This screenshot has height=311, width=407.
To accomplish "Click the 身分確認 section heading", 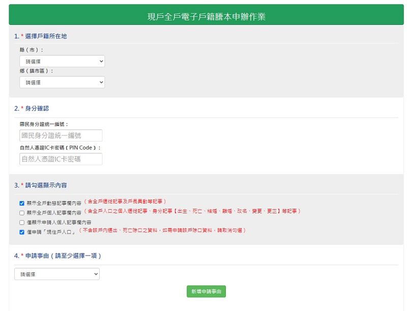I will point(37,108).
